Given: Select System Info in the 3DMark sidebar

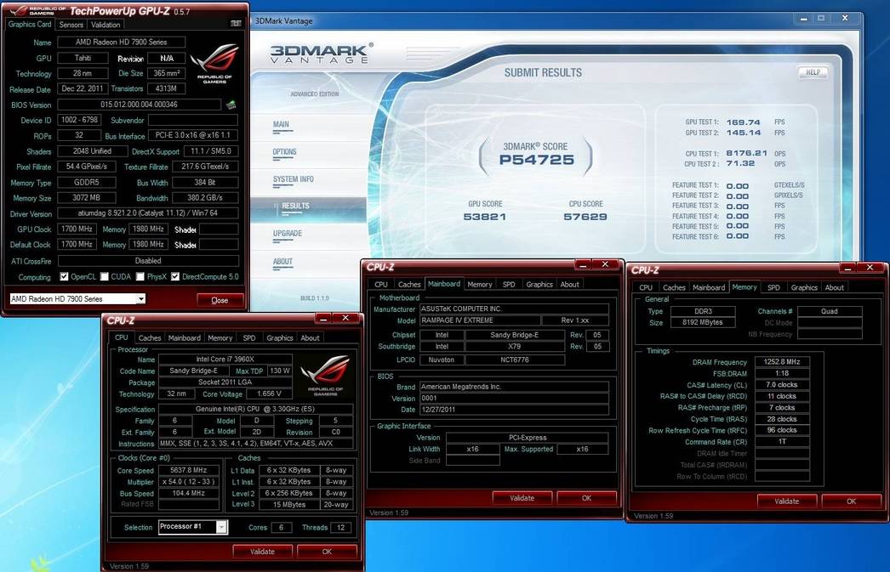Looking at the screenshot, I should [294, 179].
